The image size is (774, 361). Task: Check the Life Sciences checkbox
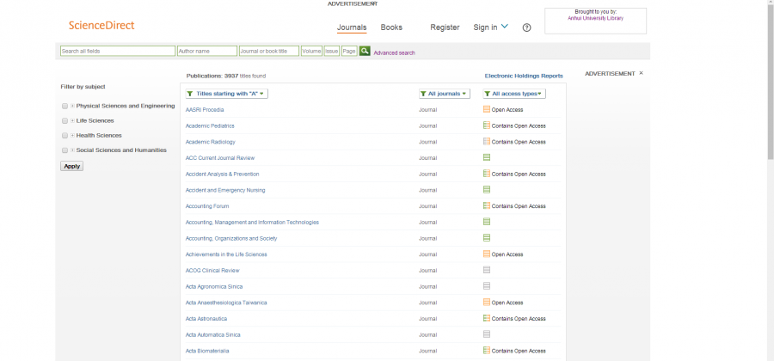pyautogui.click(x=65, y=121)
